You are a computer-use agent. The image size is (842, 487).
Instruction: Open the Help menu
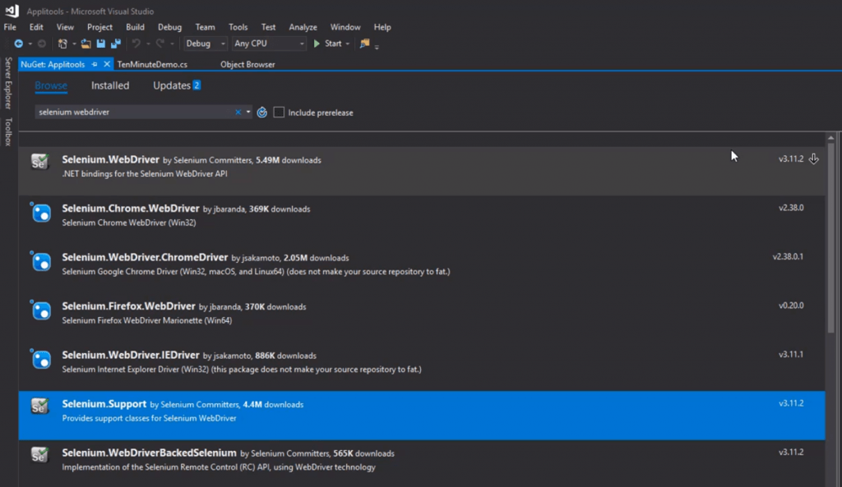pos(382,27)
